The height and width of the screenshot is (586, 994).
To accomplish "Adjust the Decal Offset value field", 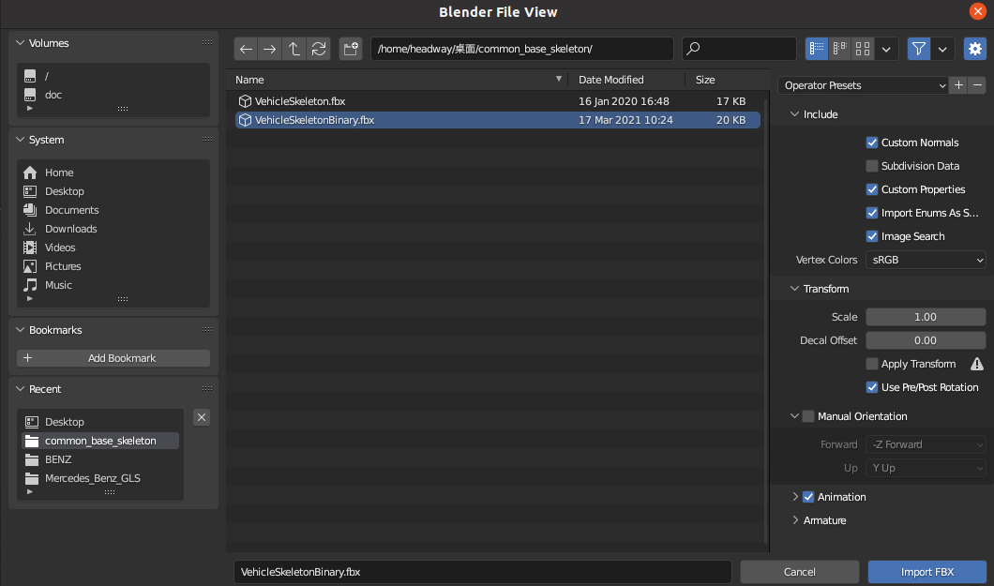I will tap(926, 340).
